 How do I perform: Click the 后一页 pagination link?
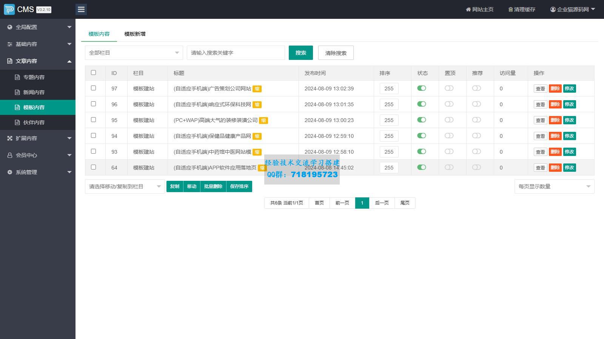tap(382, 203)
